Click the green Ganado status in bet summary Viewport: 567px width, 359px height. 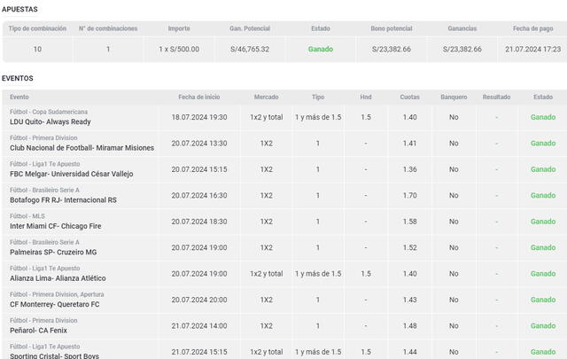pyautogui.click(x=321, y=50)
